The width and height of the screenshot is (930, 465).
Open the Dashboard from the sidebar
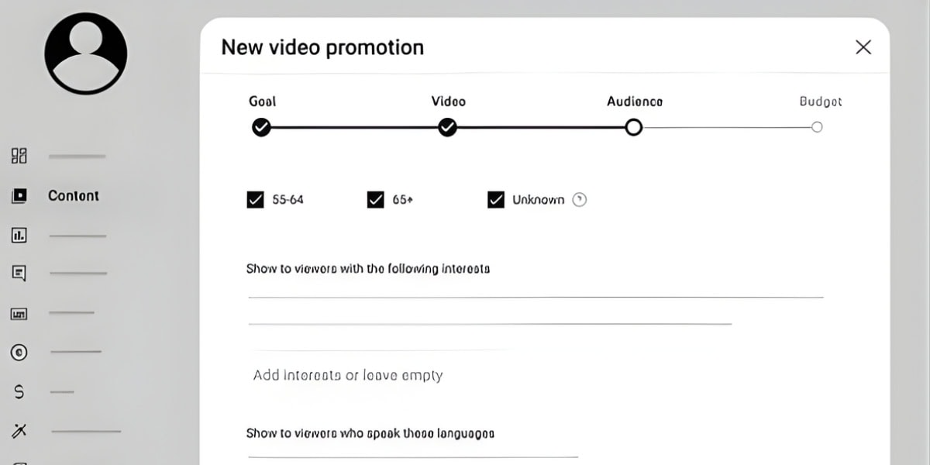(x=19, y=155)
